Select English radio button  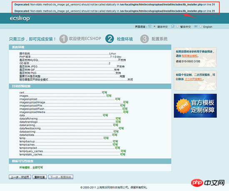pyautogui.click(x=201, y=26)
